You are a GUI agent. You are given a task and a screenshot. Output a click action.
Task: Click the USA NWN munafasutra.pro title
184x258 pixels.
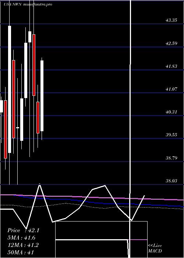pos(28,4)
